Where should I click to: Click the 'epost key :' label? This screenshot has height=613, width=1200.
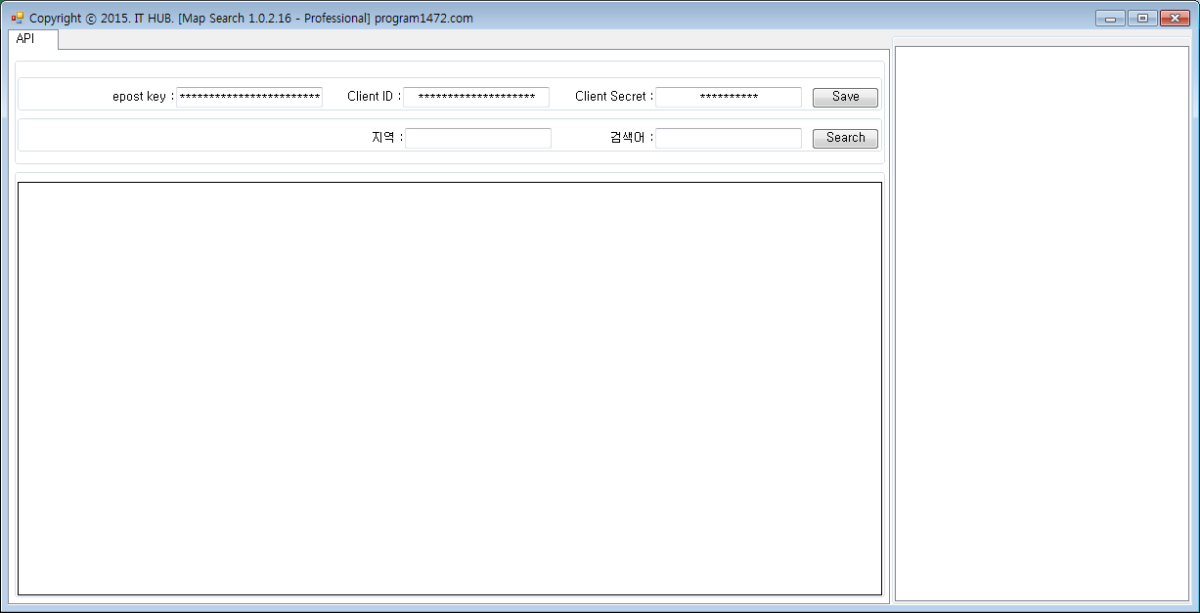click(143, 97)
